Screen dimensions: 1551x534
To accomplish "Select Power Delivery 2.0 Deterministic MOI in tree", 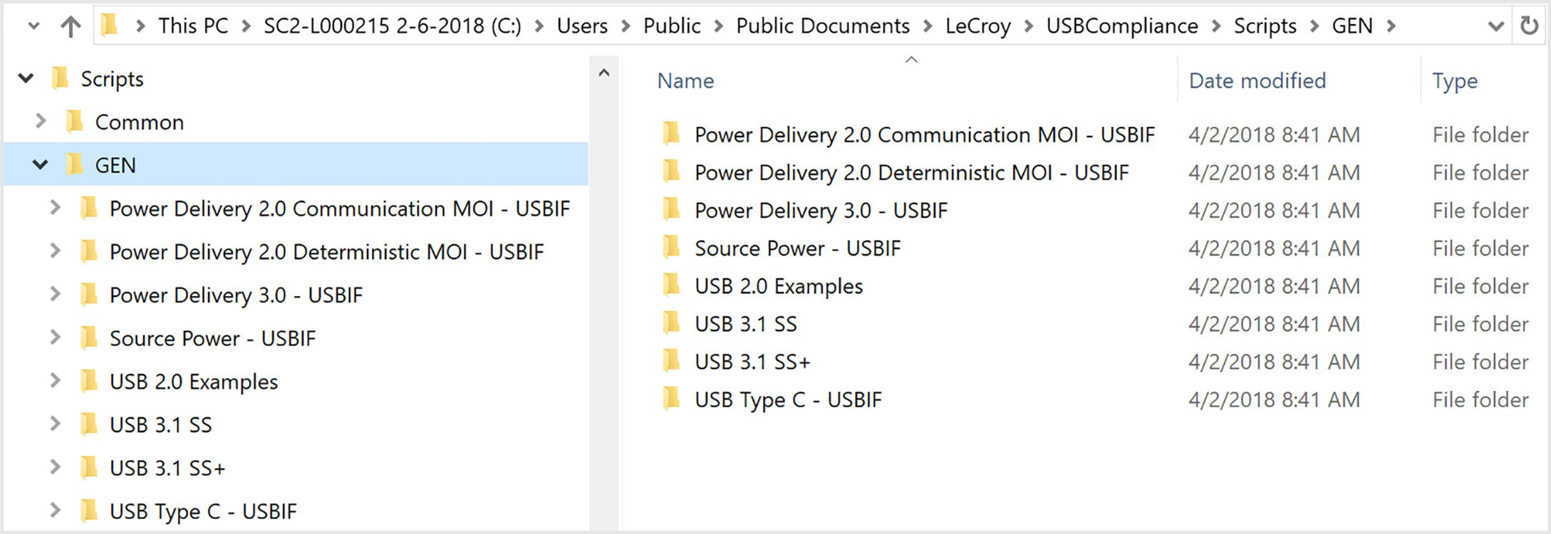I will [326, 252].
